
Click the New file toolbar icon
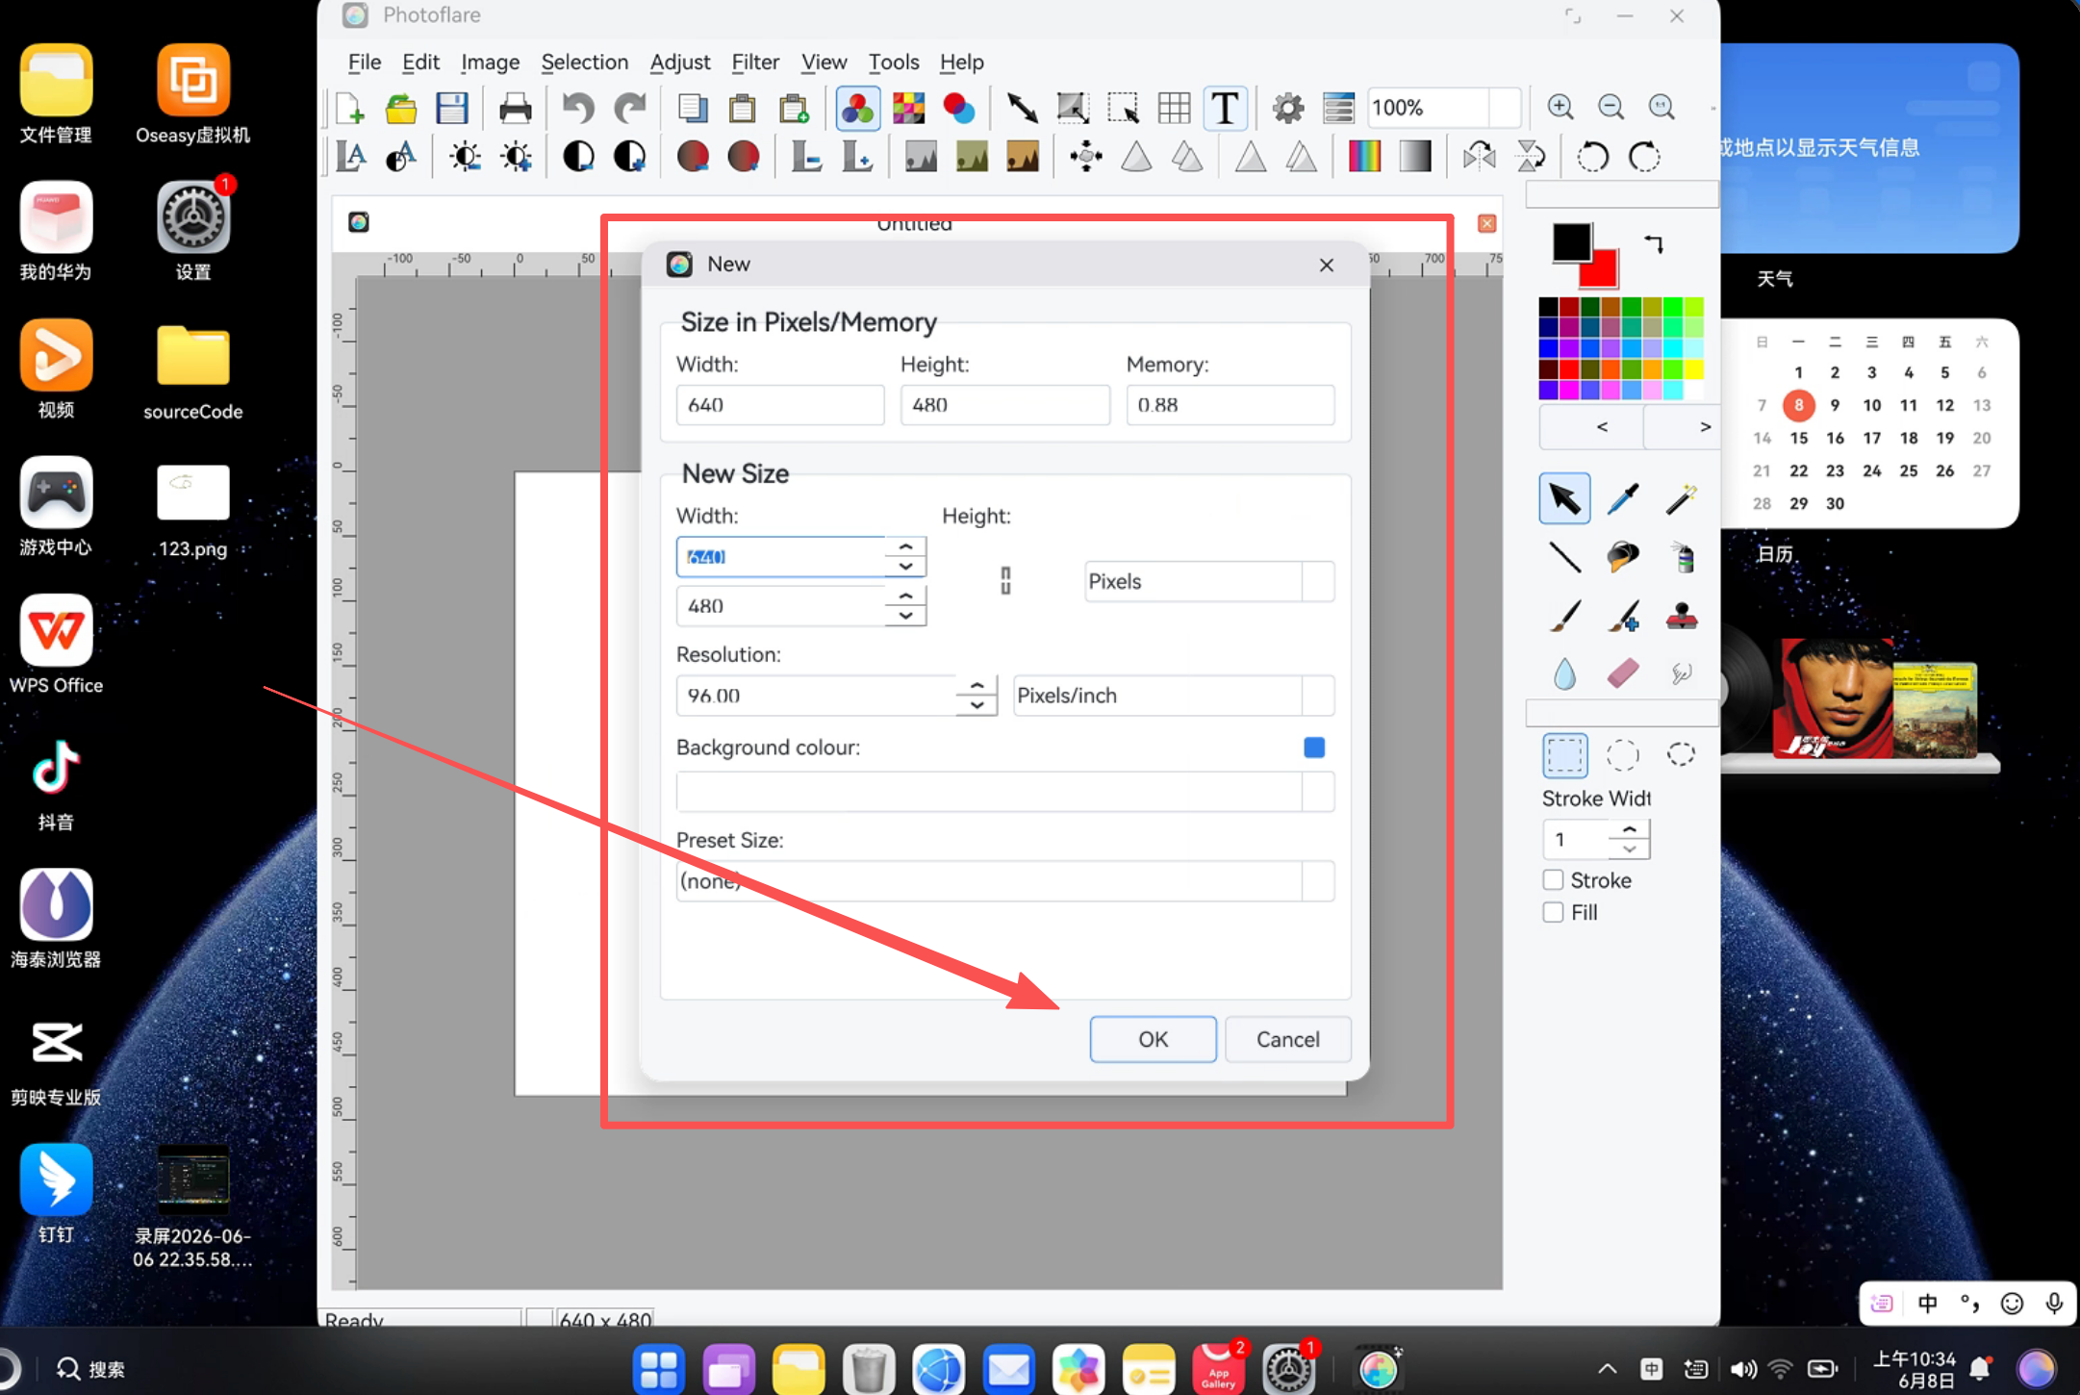point(350,108)
